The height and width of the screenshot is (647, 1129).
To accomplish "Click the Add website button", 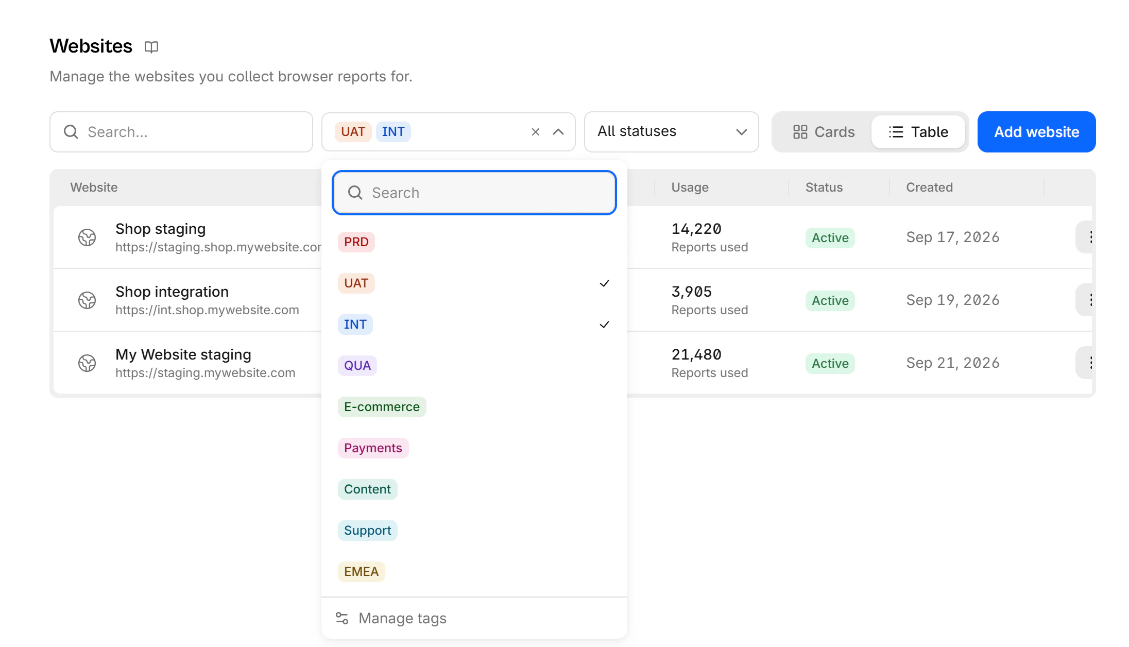I will (x=1036, y=132).
